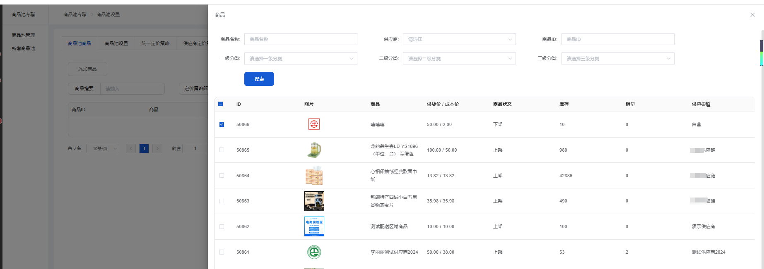This screenshot has width=764, height=269.
Task: Open the 三级分类 category dropdown
Action: click(617, 59)
